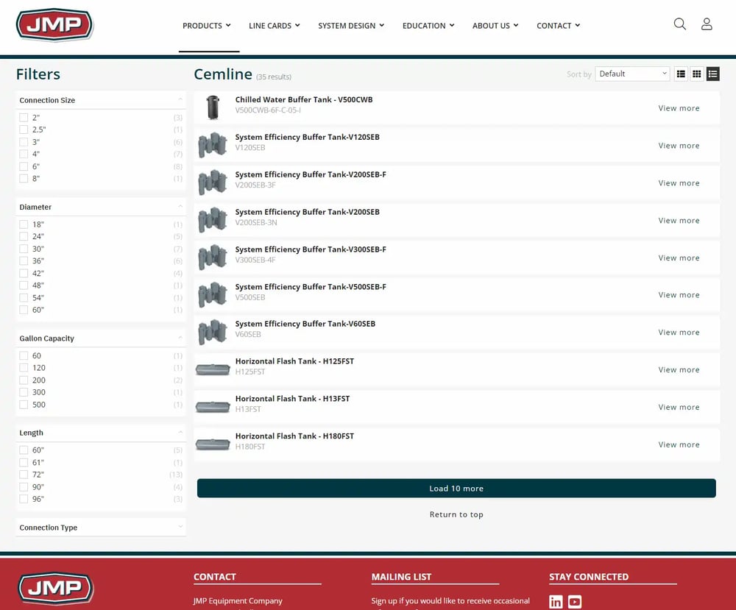Check the 4" connection size filter
The width and height of the screenshot is (736, 610).
[24, 154]
